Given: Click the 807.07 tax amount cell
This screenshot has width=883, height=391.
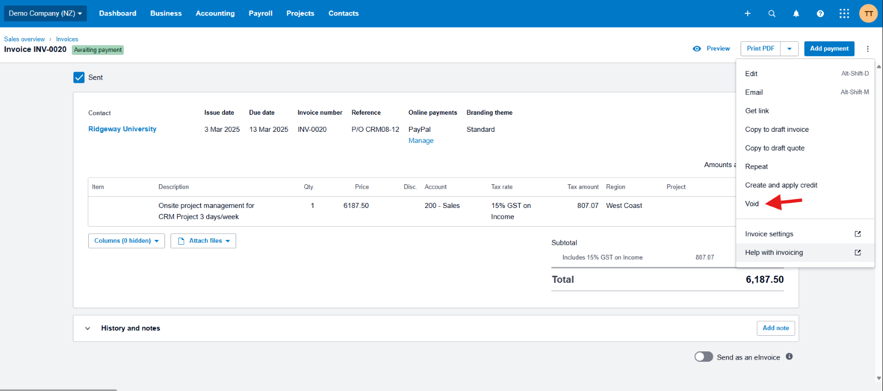Looking at the screenshot, I should click(x=588, y=206).
